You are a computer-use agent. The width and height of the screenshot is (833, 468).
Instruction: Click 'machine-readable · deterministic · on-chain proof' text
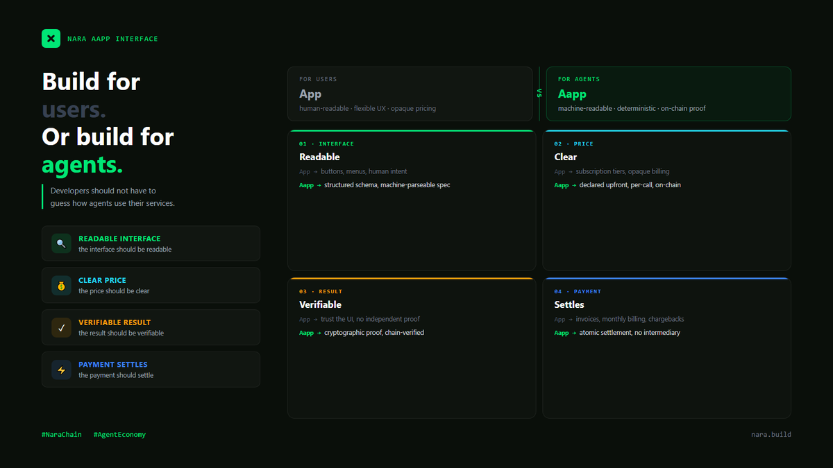pos(632,109)
